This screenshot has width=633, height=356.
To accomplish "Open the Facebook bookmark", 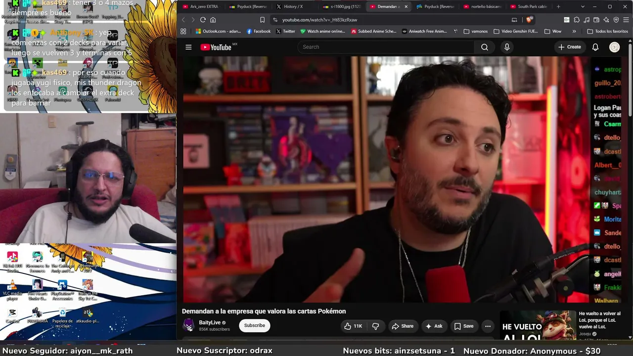I will coord(258,31).
